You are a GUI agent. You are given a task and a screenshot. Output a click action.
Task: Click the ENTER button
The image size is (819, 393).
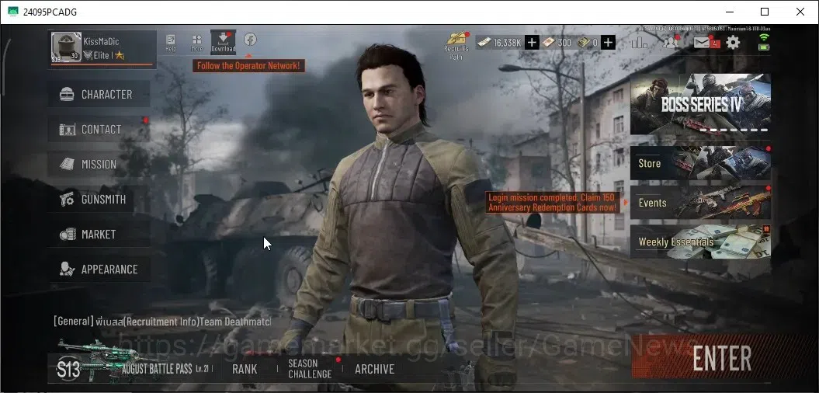coord(721,359)
